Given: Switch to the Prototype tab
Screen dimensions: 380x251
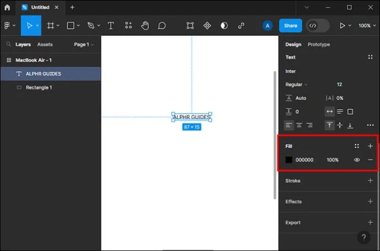Looking at the screenshot, I should 319,45.
